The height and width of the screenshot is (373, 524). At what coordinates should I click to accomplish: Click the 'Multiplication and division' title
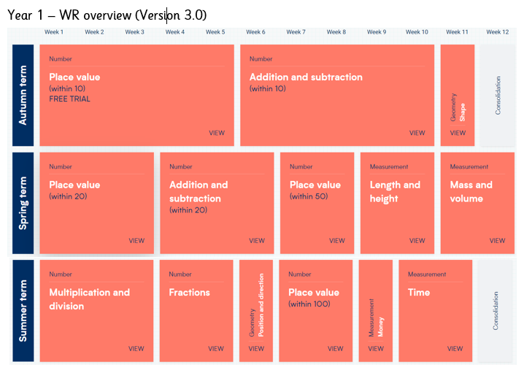(89, 299)
